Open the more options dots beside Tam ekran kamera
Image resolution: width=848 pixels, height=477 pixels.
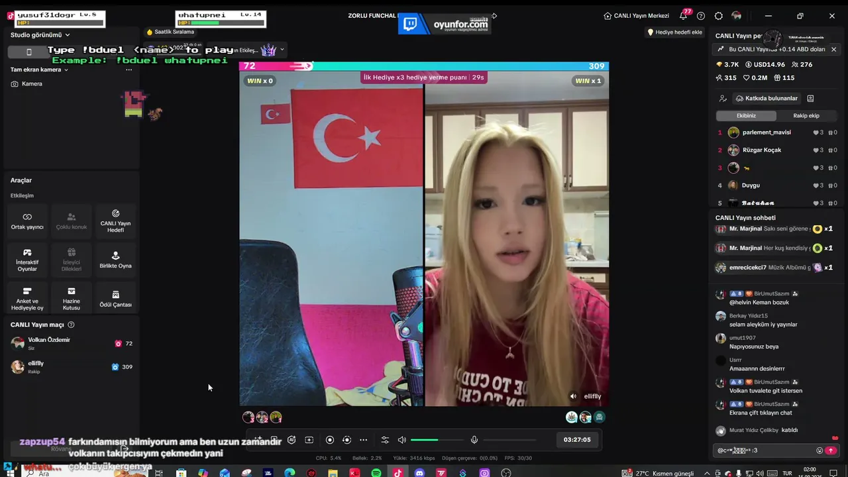coord(129,70)
